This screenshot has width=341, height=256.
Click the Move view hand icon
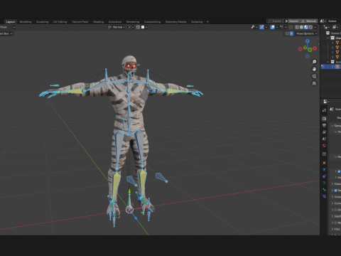pos(314,69)
